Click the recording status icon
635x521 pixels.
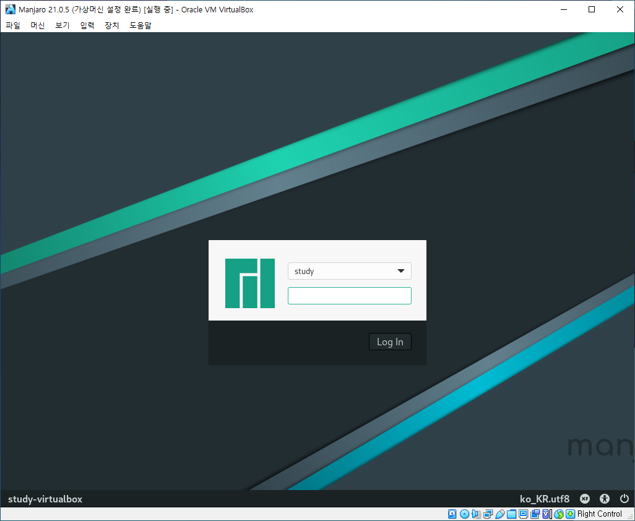(x=535, y=514)
